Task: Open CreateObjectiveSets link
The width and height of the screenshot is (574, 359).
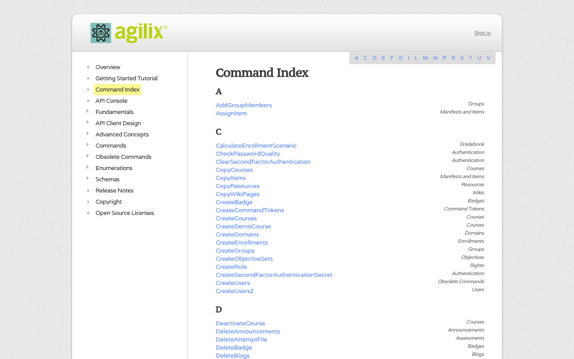Action: coord(244,258)
